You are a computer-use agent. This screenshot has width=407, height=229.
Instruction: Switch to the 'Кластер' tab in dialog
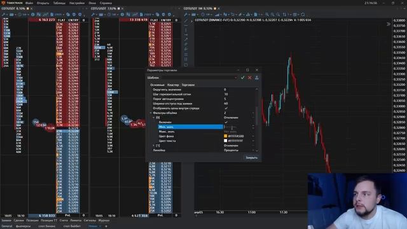pyautogui.click(x=173, y=85)
